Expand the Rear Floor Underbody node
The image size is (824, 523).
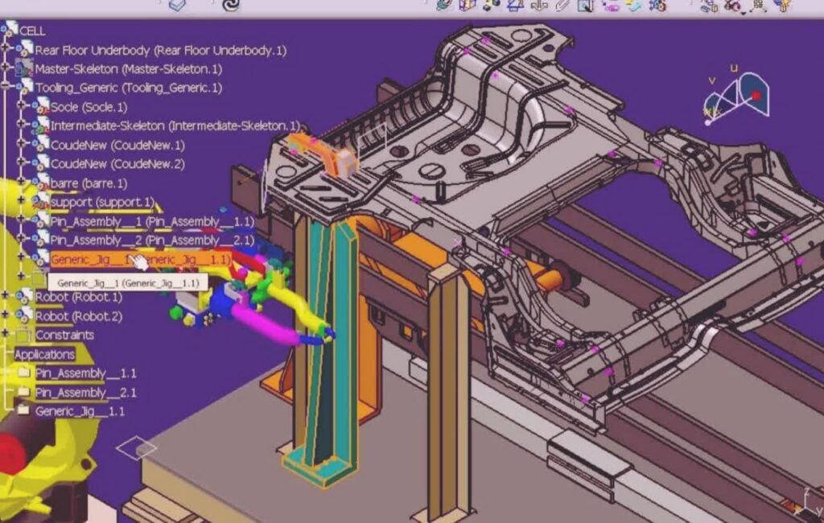pos(6,50)
